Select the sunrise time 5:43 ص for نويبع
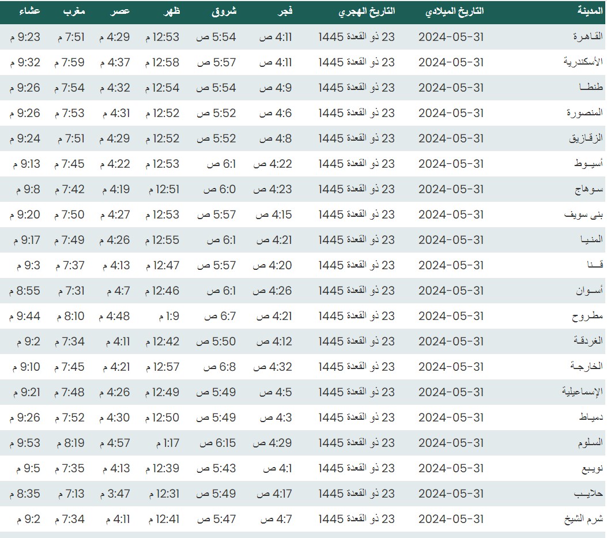This screenshot has height=538, width=607. coord(216,468)
